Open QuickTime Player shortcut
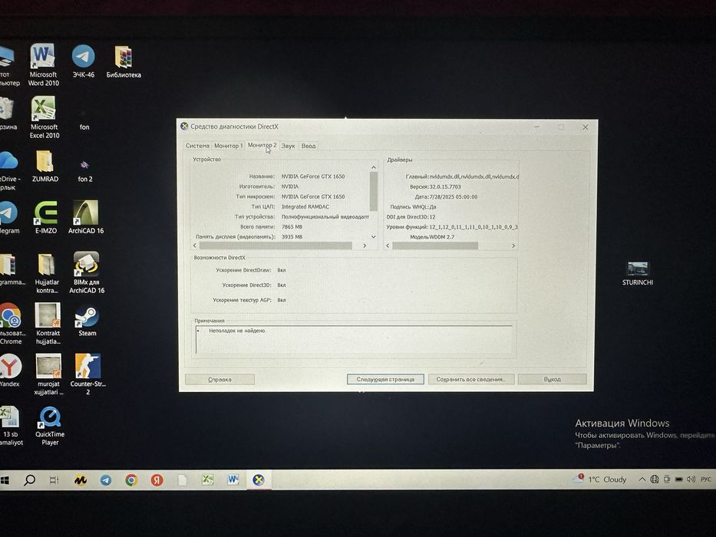 click(x=50, y=426)
